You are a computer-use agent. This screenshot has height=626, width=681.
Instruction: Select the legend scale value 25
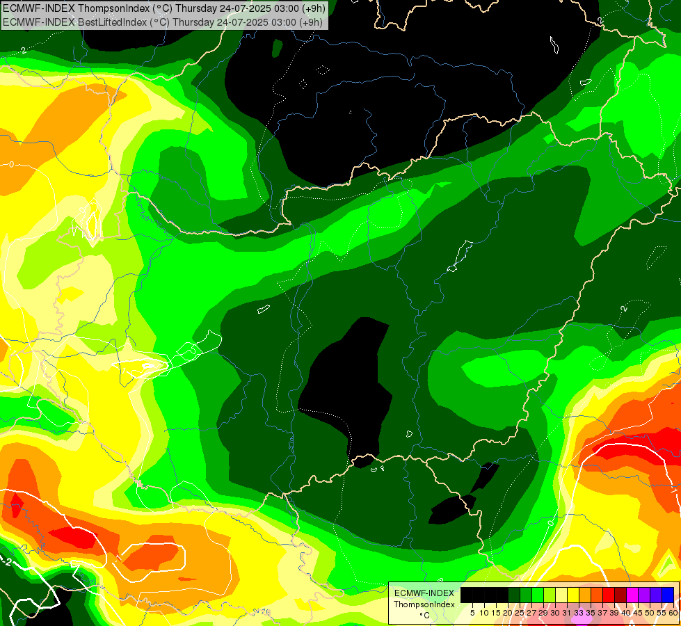(520, 613)
